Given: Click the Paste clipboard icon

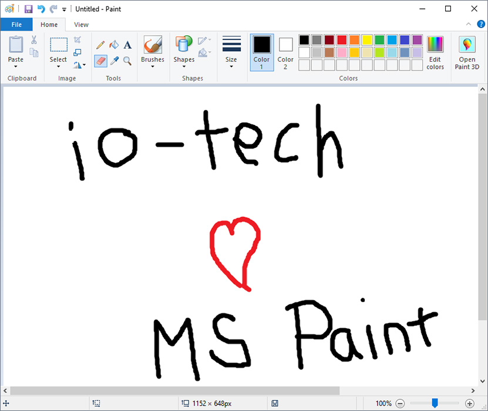Looking at the screenshot, I should click(15, 45).
